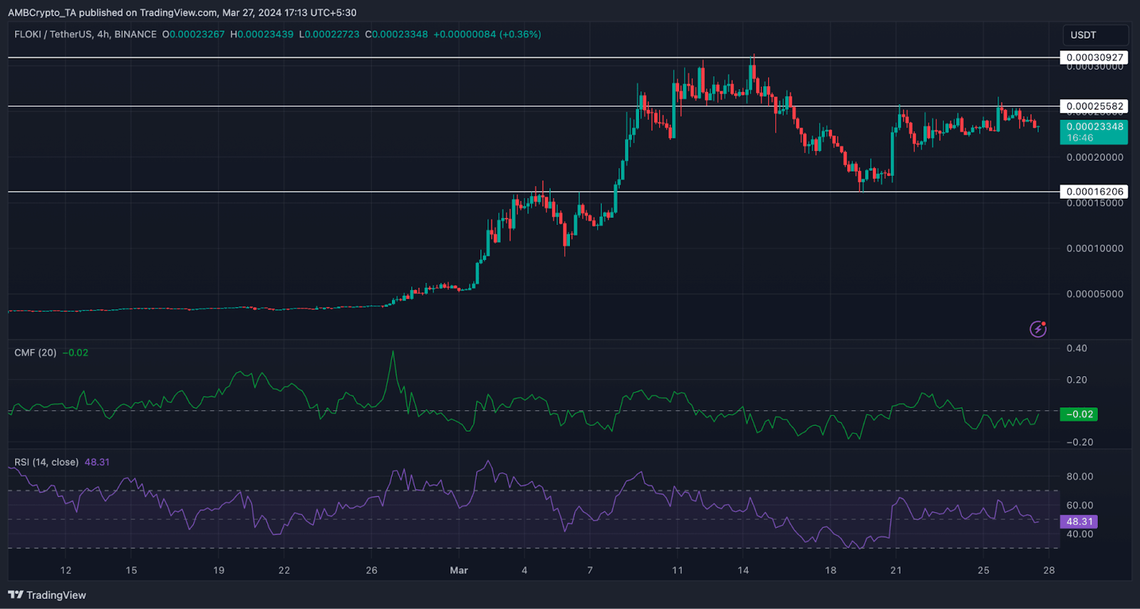1140x609 pixels.
Task: Click the 0.00016206 support price label
Action: [1094, 192]
